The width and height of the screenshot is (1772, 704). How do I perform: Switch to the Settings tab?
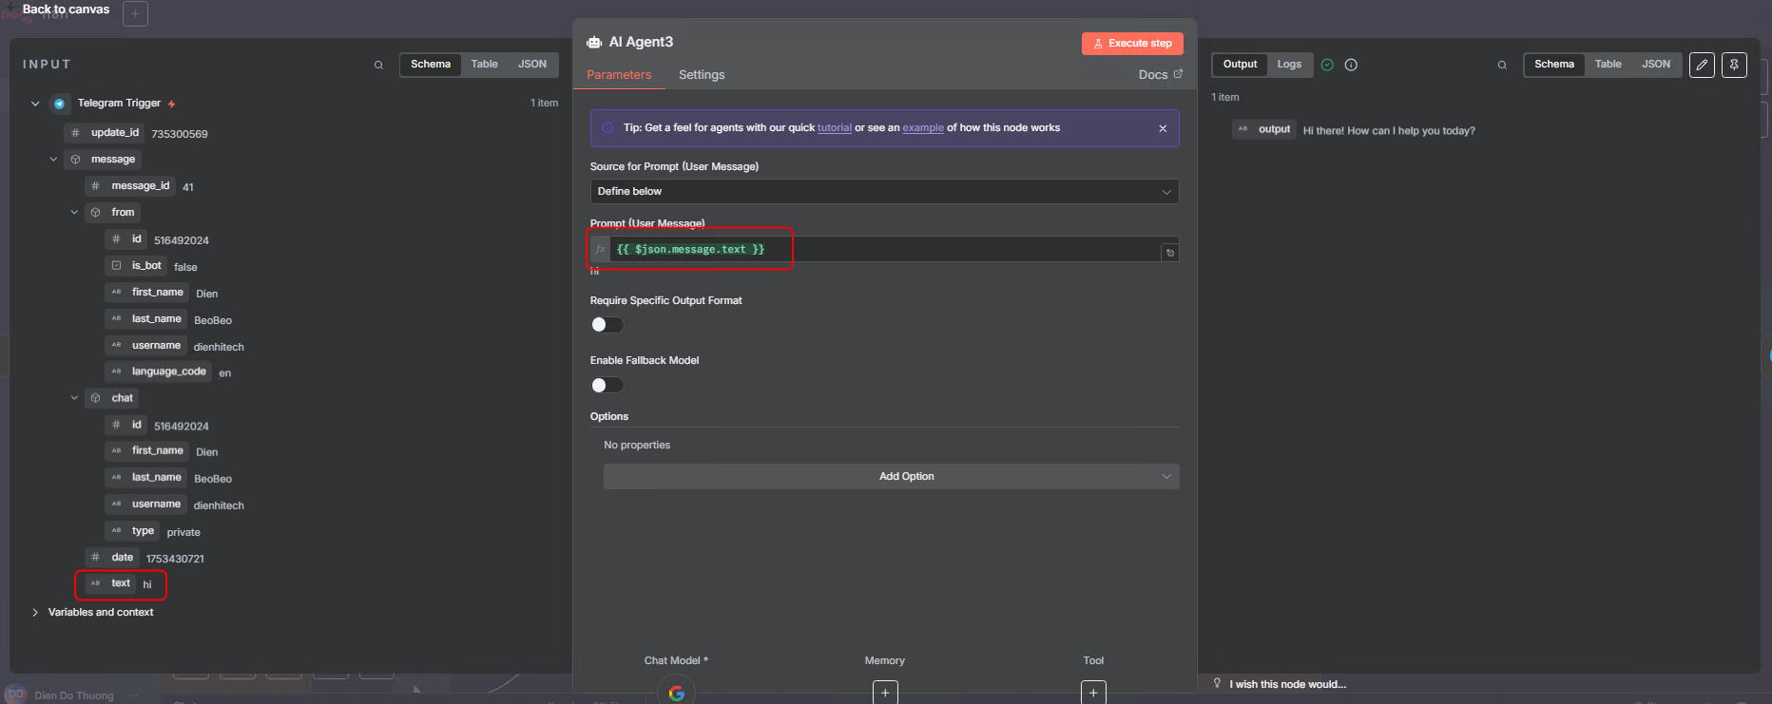click(701, 75)
